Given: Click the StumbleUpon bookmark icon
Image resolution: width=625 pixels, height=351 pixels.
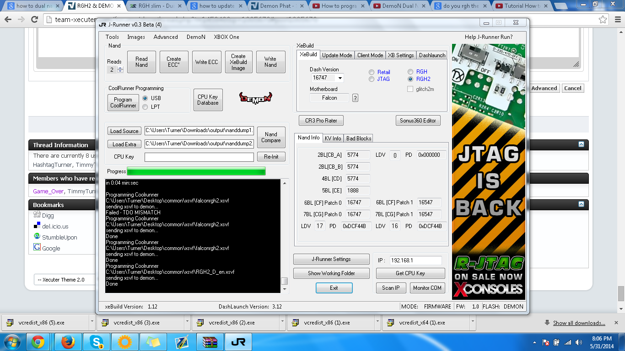Looking at the screenshot, I should [37, 237].
